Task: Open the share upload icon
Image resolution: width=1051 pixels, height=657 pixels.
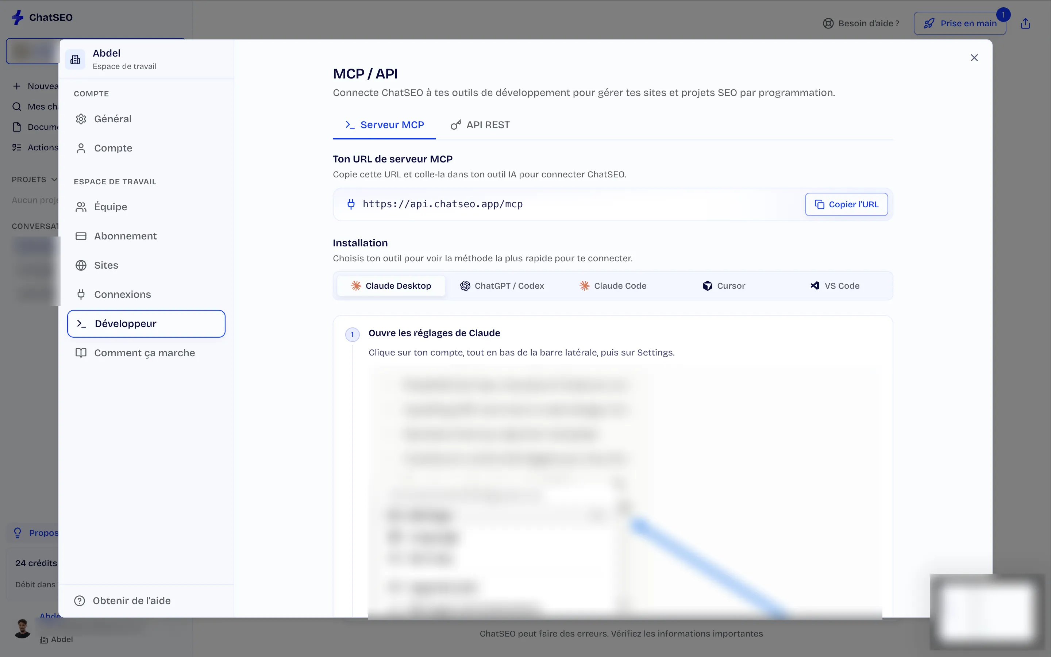Action: (1025, 23)
